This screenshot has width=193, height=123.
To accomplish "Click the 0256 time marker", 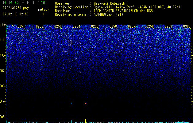I will (x=113, y=26).
